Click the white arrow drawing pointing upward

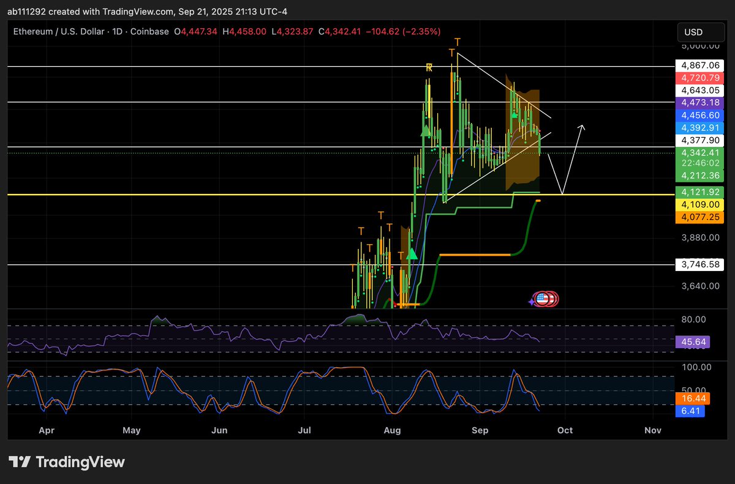pyautogui.click(x=573, y=159)
